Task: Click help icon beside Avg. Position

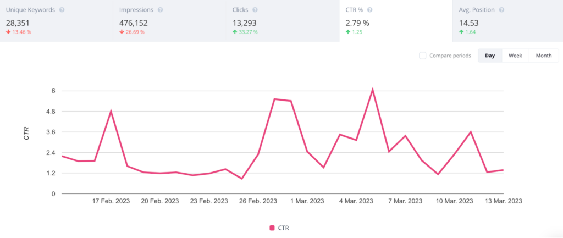Action: [x=501, y=10]
